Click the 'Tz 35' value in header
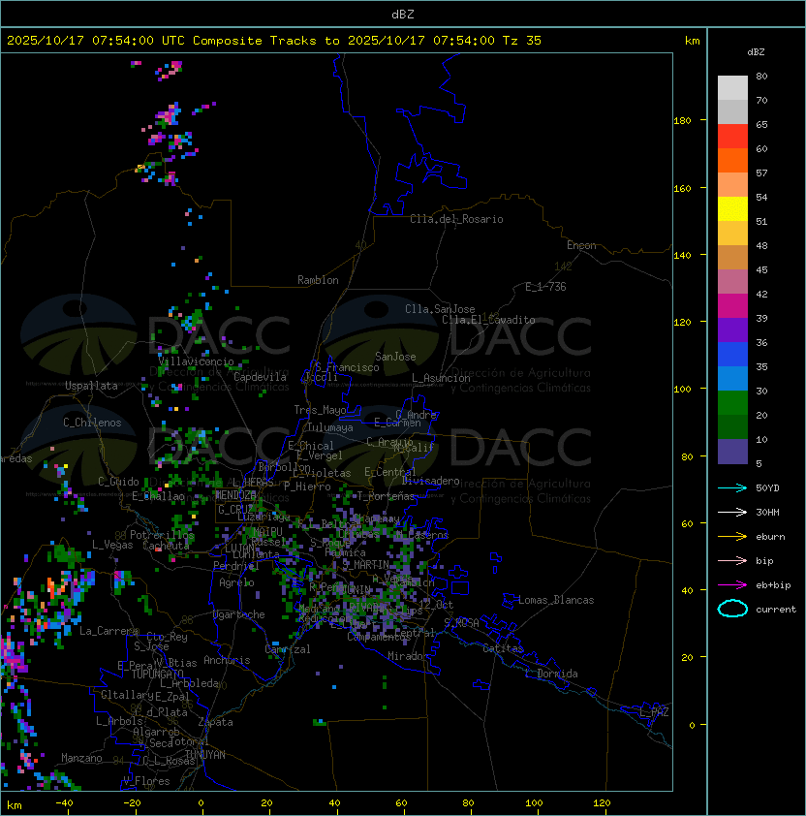Image resolution: width=806 pixels, height=816 pixels. (522, 41)
